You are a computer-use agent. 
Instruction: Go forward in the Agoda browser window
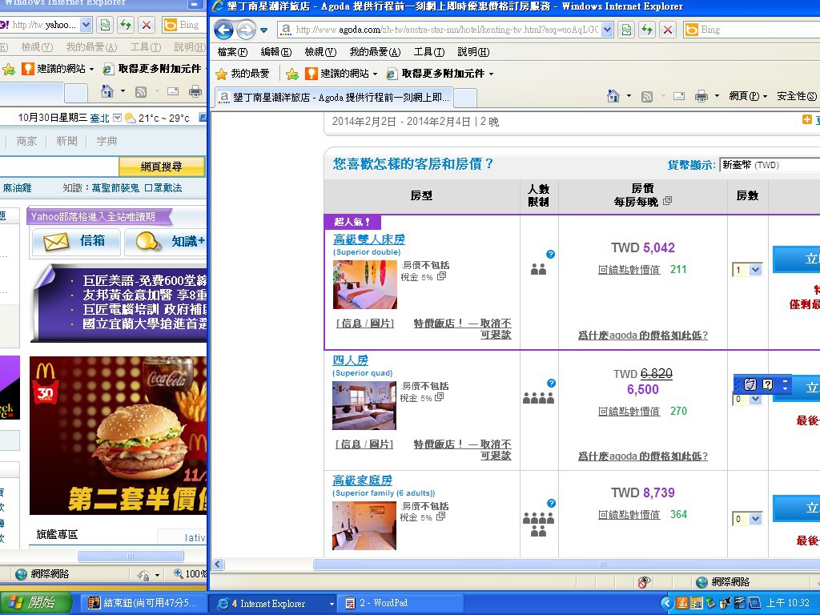pyautogui.click(x=246, y=30)
